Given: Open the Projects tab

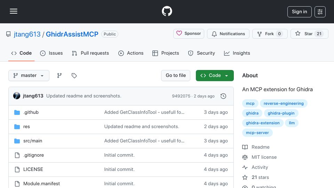Looking at the screenshot, I should pyautogui.click(x=166, y=53).
